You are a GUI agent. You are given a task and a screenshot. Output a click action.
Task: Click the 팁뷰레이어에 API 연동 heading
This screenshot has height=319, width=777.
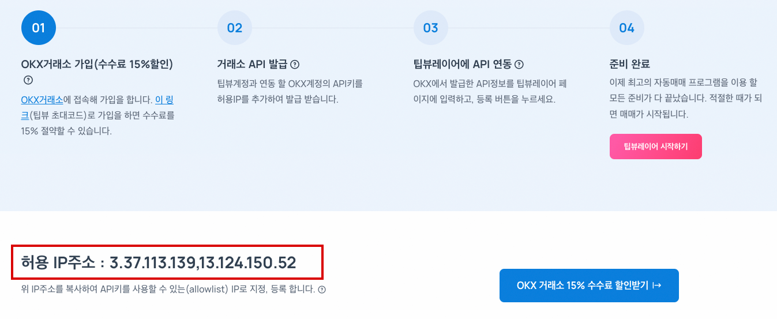pyautogui.click(x=463, y=64)
